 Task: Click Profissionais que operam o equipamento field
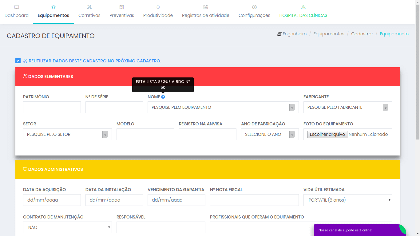click(x=301, y=227)
